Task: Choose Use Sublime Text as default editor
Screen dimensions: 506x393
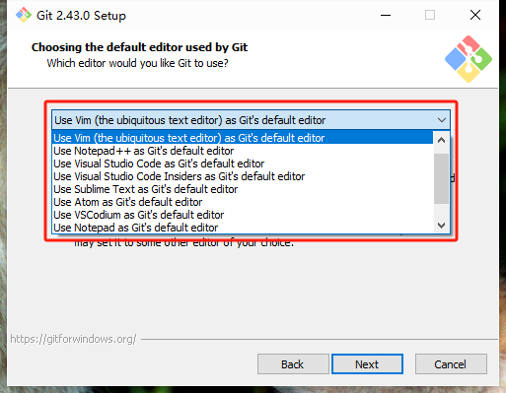Action: coord(243,189)
